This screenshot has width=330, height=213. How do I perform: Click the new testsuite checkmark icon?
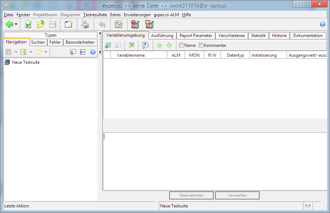pyautogui.click(x=28, y=24)
